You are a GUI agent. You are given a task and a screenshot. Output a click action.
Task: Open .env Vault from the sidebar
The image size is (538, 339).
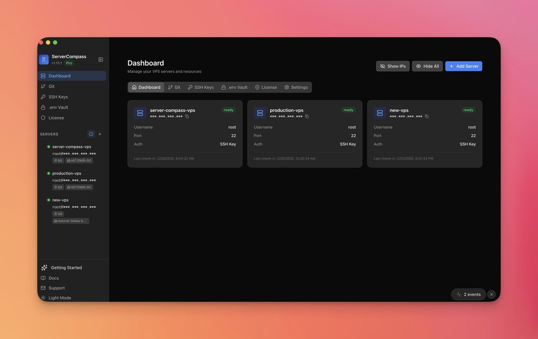[x=58, y=107]
